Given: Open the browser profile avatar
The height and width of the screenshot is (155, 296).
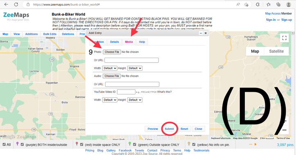Looking at the screenshot, I should tap(289, 4).
